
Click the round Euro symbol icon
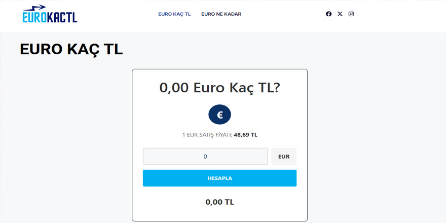219,115
